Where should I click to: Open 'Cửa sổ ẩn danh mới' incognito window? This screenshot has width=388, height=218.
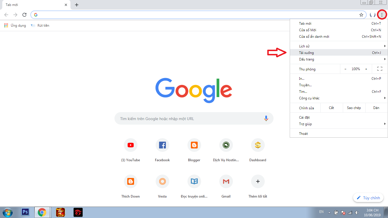pos(339,37)
